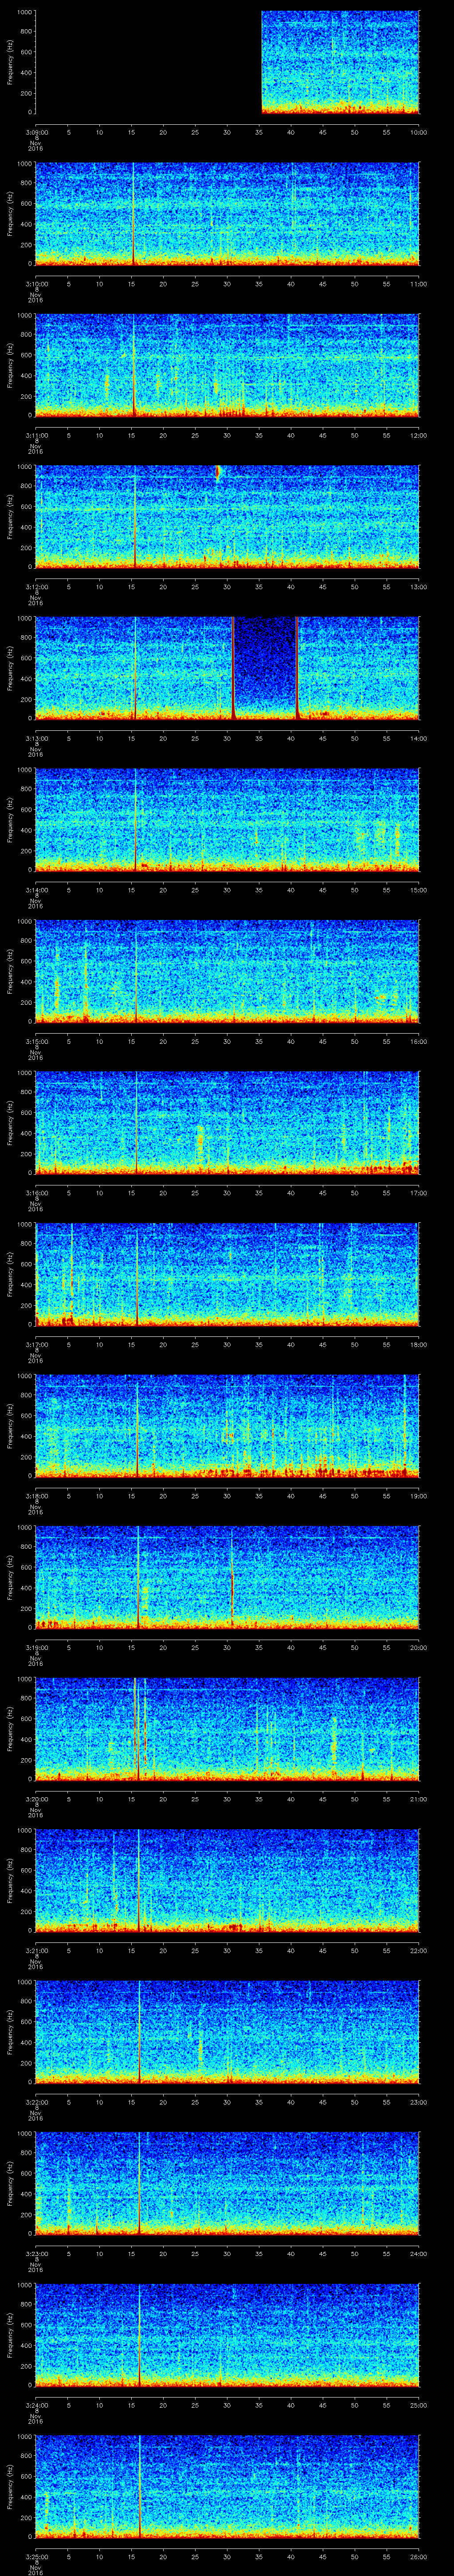Viewport: 454px width, 2576px height.
Task: Select the 3:17:00 time label
Action: (x=36, y=1344)
